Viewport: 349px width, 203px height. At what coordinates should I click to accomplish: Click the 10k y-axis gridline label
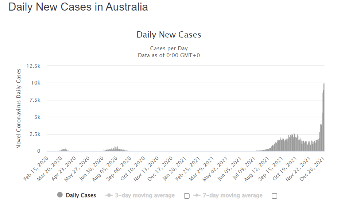tap(36, 83)
